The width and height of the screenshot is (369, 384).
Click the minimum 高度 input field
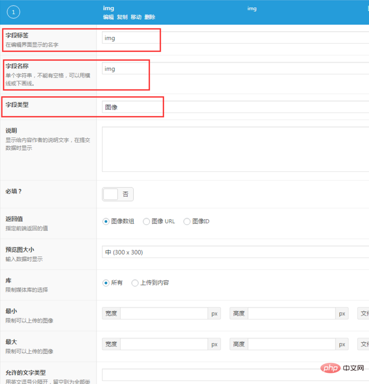[x=291, y=314]
